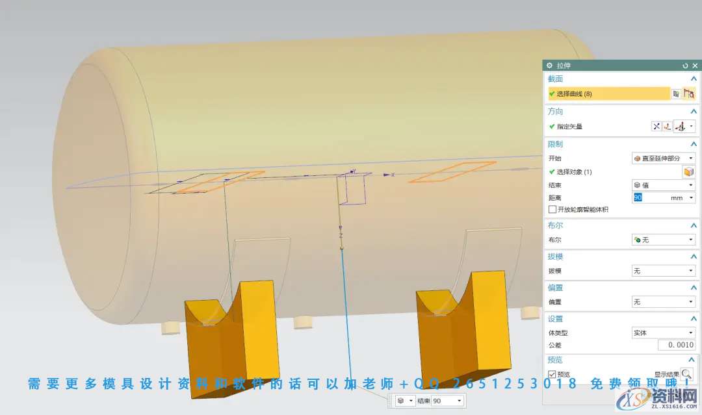Collapse the 限制 section
The image size is (702, 415).
(x=693, y=144)
